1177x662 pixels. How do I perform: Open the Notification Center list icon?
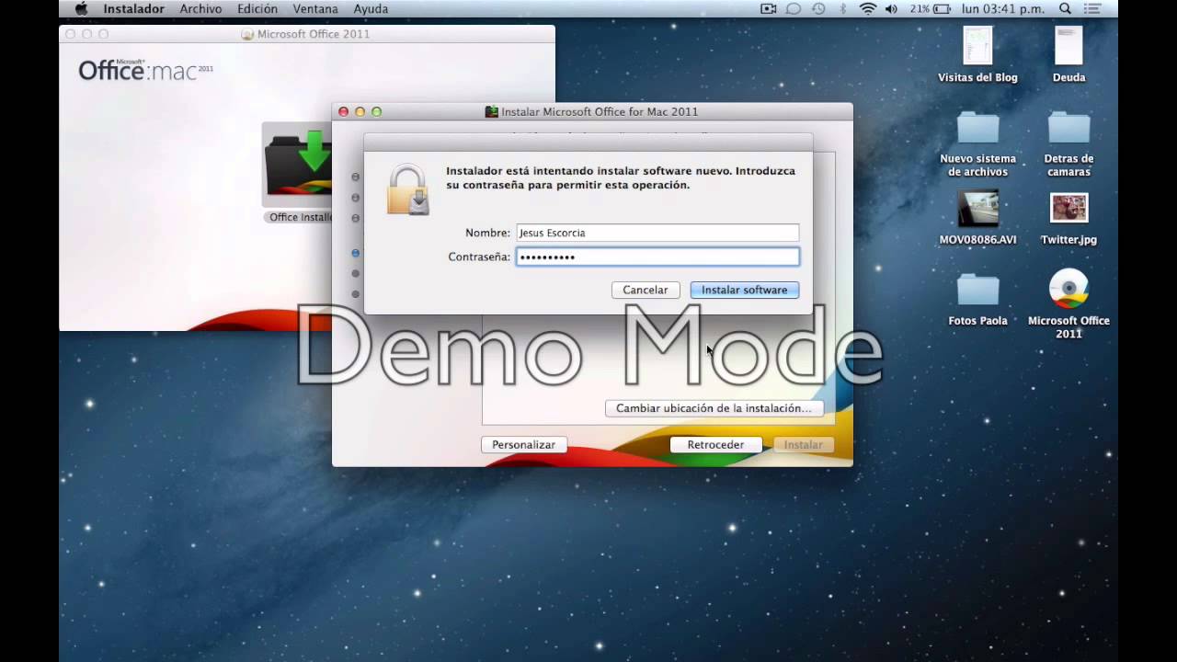tap(1093, 8)
